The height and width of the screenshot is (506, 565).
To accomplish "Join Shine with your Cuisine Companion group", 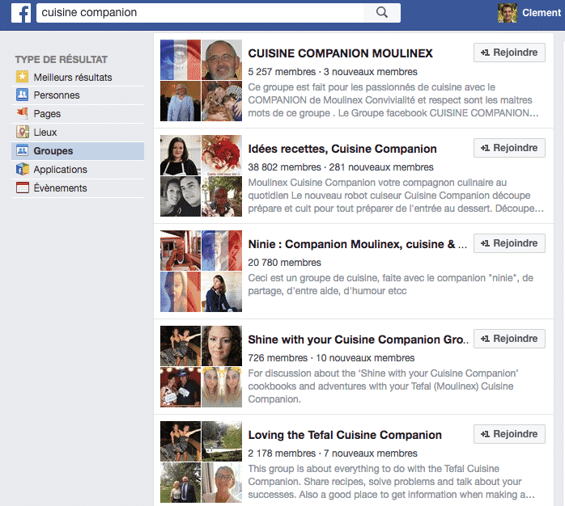I will [509, 339].
